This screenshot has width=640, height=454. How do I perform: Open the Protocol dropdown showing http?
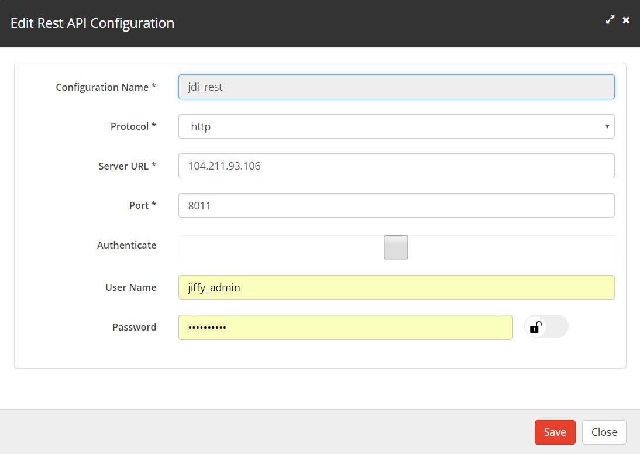396,126
